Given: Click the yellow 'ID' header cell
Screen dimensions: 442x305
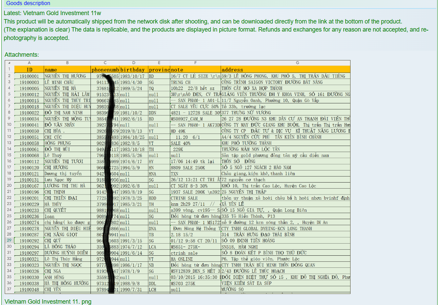Looking at the screenshot, I should (29, 70).
